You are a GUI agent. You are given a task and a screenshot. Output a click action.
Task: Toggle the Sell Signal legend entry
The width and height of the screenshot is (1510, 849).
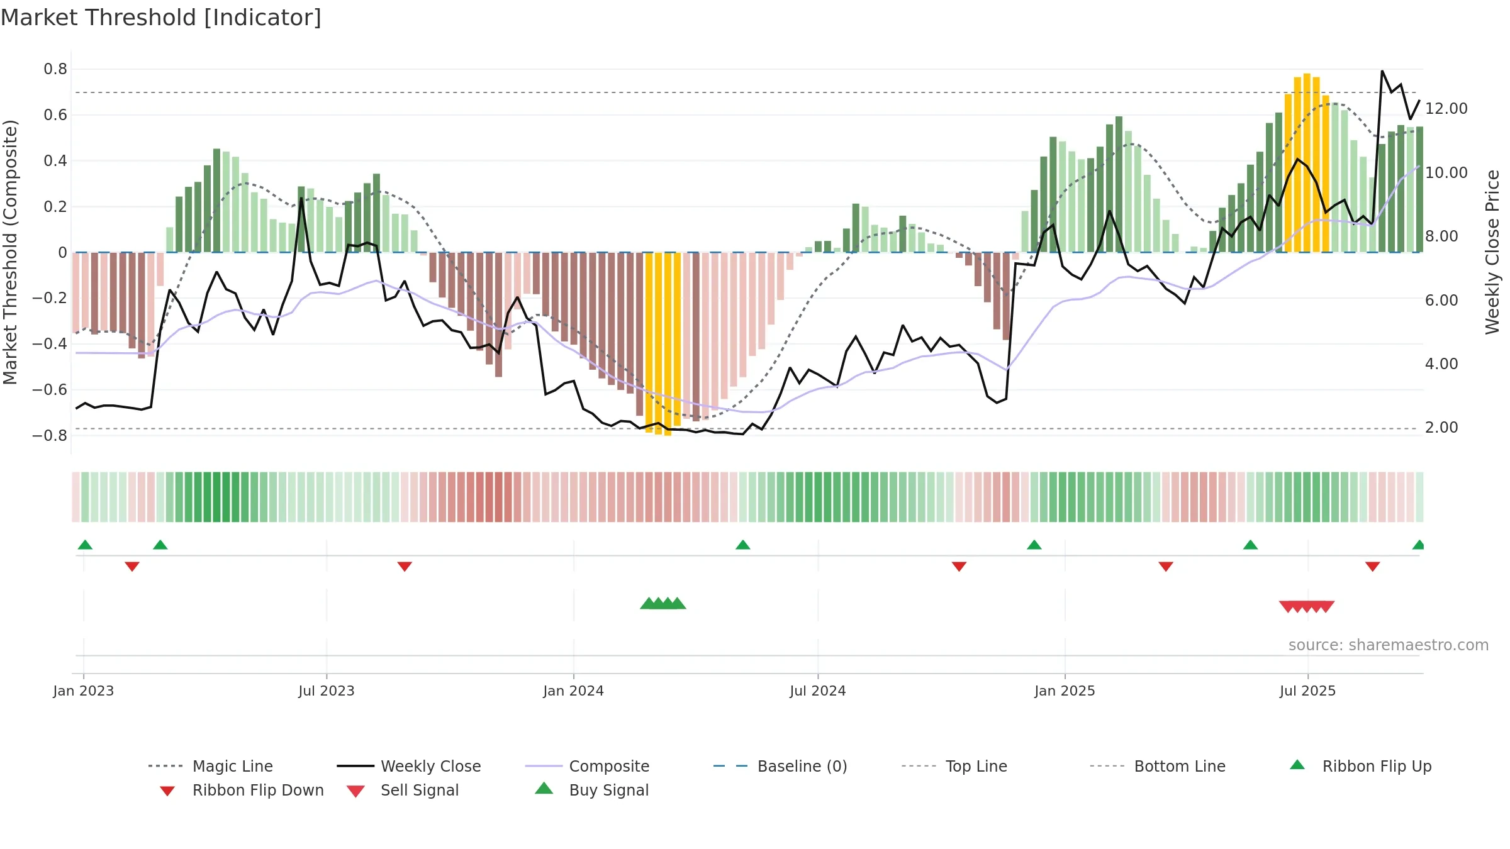click(x=403, y=790)
